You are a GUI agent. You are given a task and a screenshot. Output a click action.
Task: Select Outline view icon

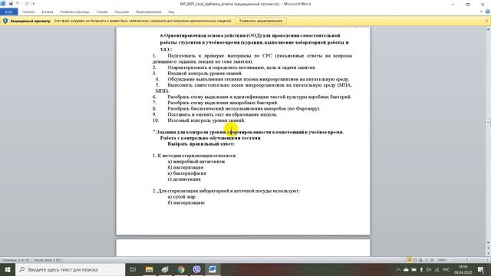pos(427,260)
